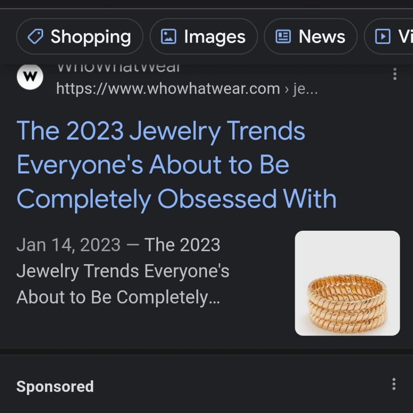Tap the "je..." breadcrumb after the URL
This screenshot has height=413, width=413.
pos(305,88)
